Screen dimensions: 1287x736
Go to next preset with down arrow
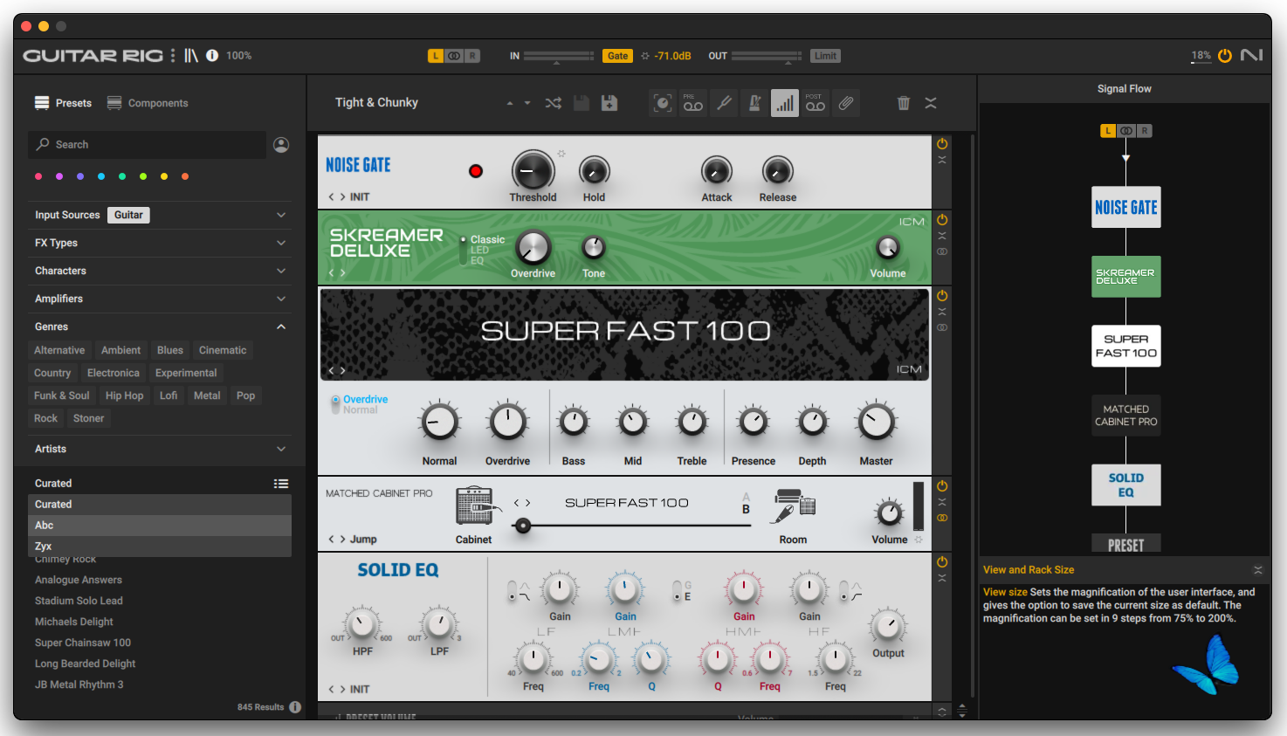527,103
